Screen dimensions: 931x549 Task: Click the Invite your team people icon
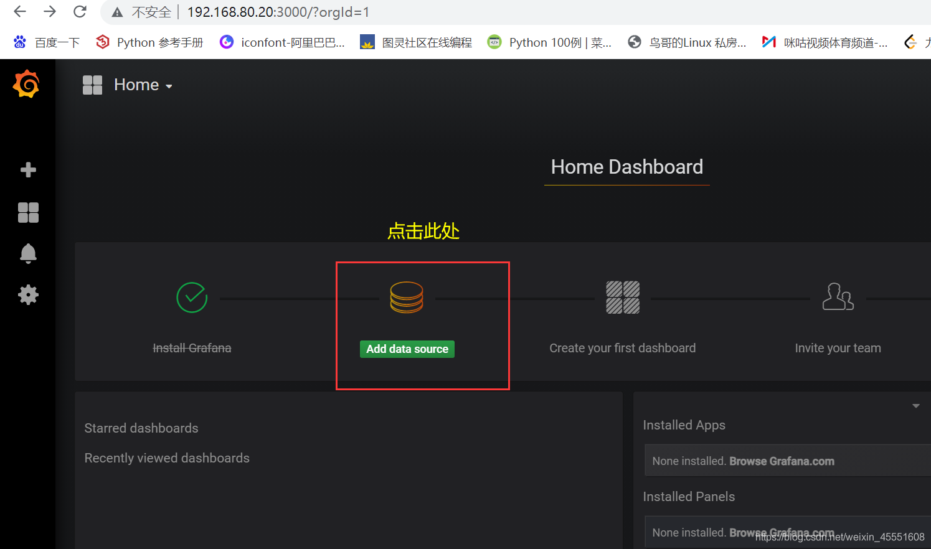838,296
